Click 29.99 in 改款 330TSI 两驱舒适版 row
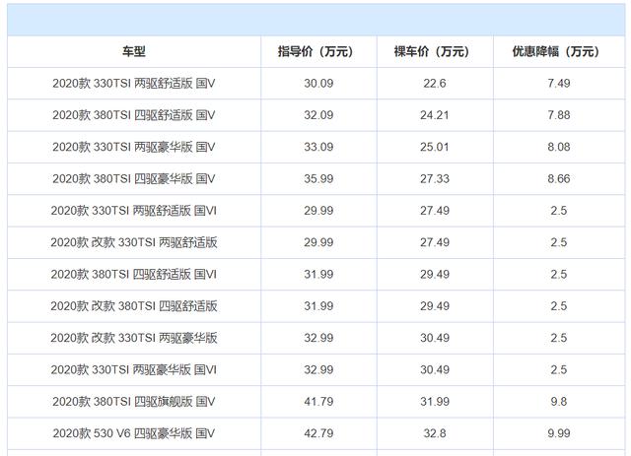The image size is (631, 456). pyautogui.click(x=318, y=242)
